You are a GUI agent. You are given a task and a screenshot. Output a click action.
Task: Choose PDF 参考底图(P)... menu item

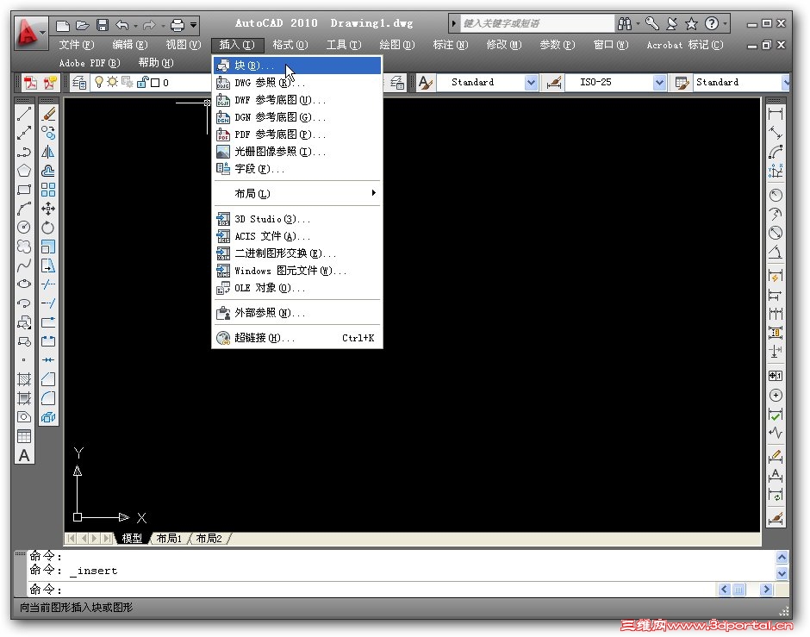[x=297, y=134]
